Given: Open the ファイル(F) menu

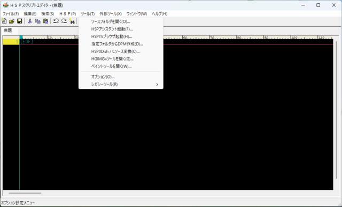Looking at the screenshot, I should 11,14.
